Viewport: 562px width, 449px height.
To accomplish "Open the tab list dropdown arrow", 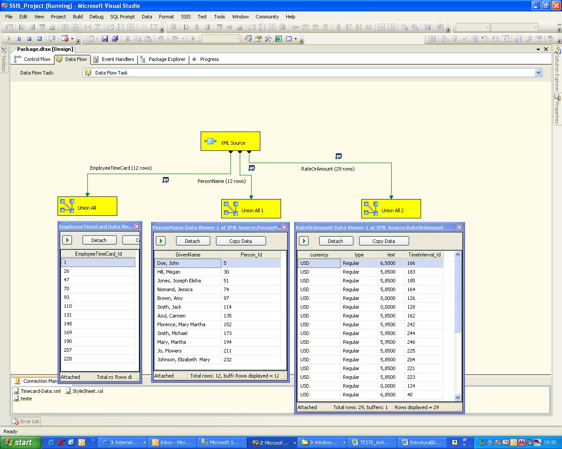I will 538,49.
